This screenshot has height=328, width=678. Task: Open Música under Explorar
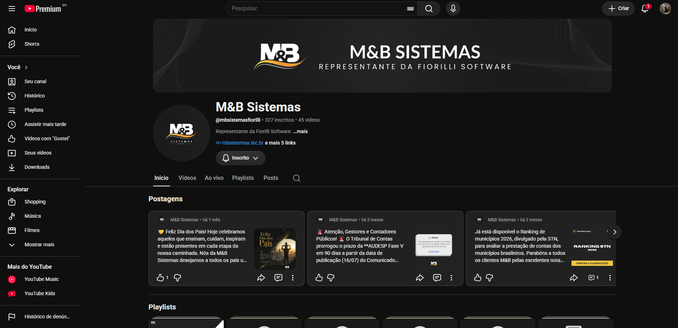[x=40, y=216]
